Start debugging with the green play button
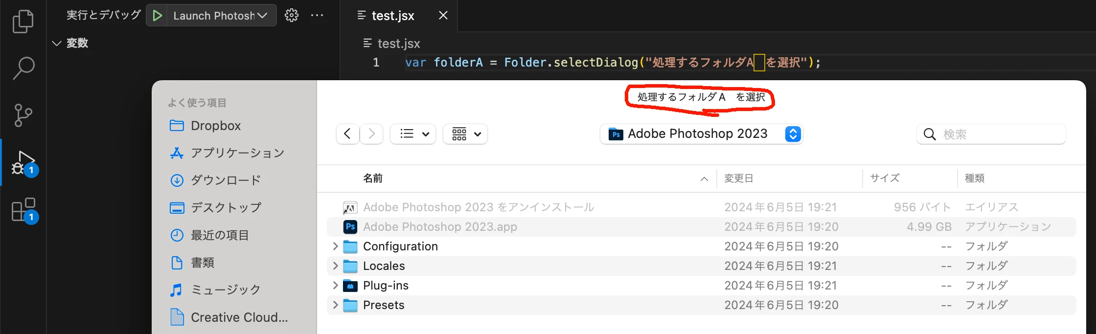 [157, 16]
